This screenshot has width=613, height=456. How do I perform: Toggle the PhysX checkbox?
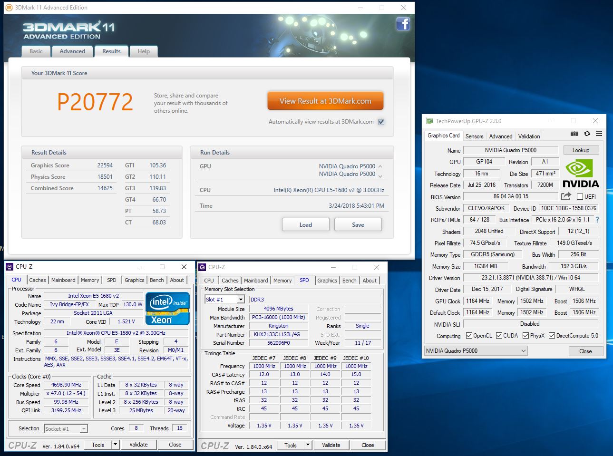[x=525, y=336]
